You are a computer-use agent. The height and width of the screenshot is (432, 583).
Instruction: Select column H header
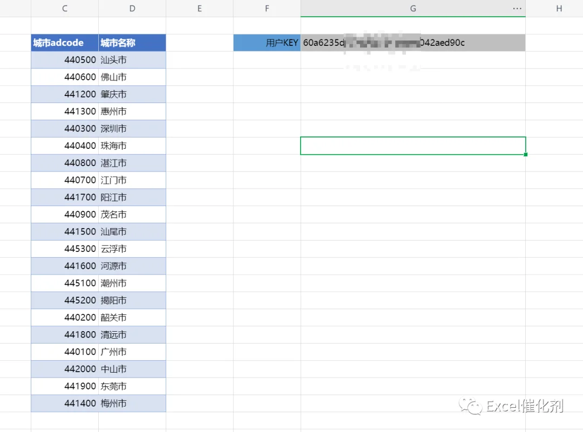coord(554,8)
